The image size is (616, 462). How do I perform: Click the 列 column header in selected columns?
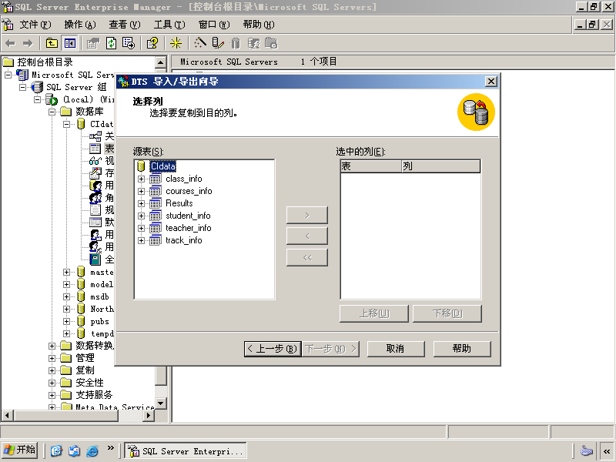(440, 166)
